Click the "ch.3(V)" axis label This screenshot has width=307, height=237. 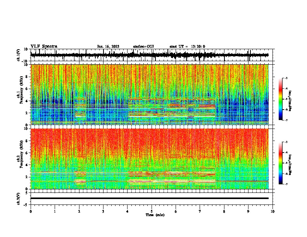[19, 199]
